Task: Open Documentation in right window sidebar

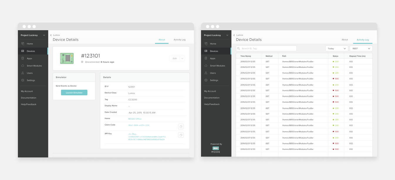Action: [x=212, y=98]
